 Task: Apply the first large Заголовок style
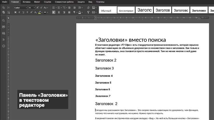pyautogui.click(x=144, y=10)
